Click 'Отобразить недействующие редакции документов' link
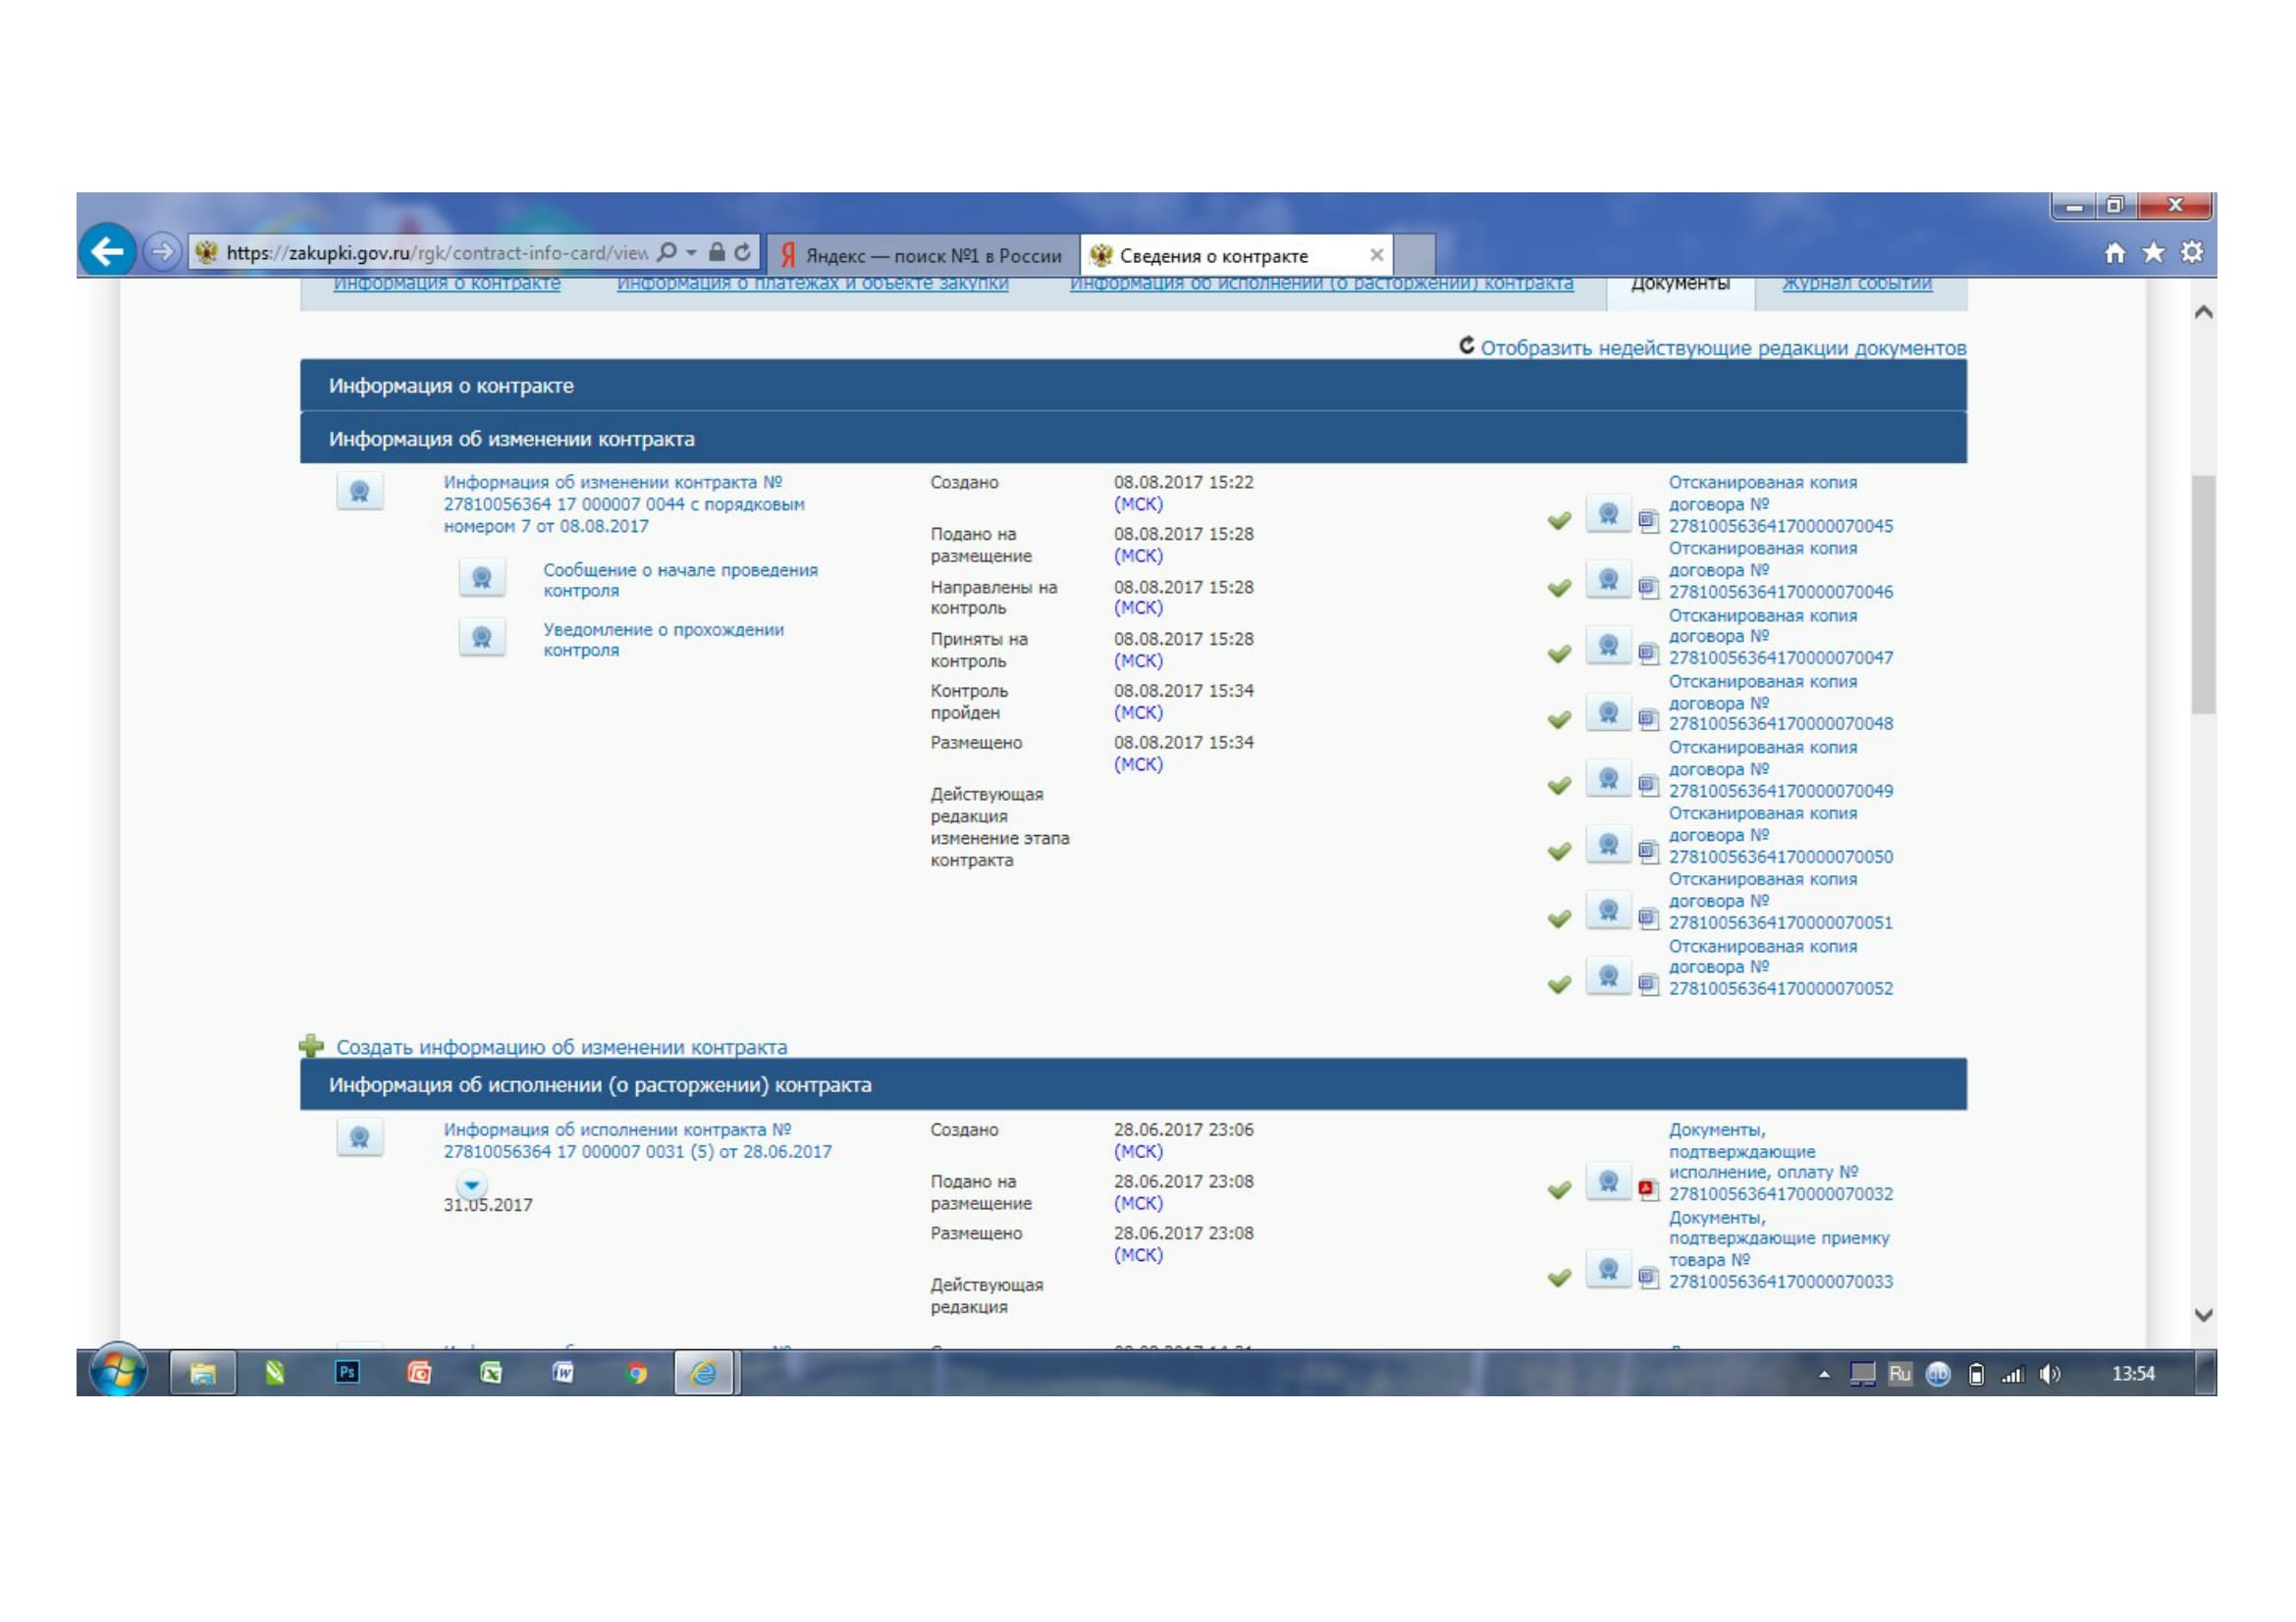 click(1722, 348)
